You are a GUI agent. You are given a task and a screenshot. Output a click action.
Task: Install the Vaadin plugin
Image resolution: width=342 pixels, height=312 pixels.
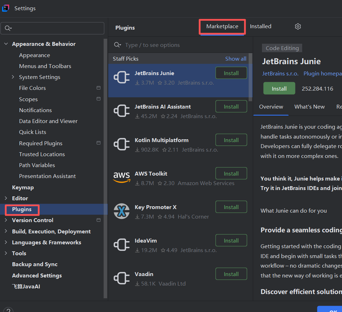click(231, 274)
